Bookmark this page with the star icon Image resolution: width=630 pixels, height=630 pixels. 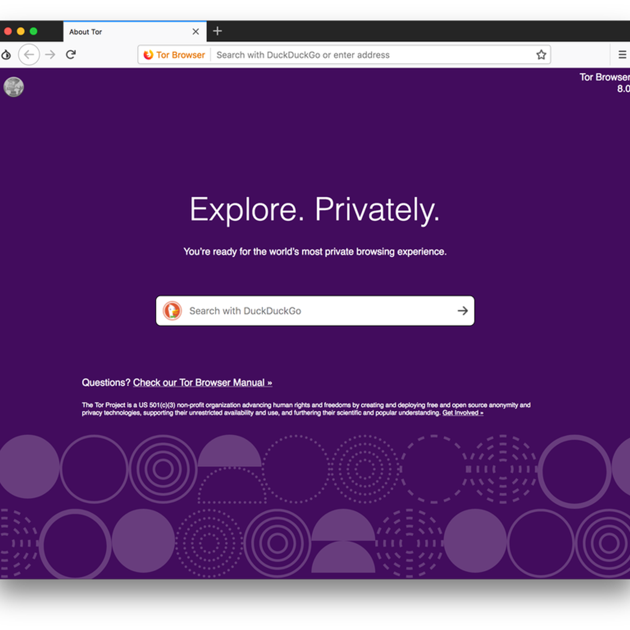click(x=541, y=55)
